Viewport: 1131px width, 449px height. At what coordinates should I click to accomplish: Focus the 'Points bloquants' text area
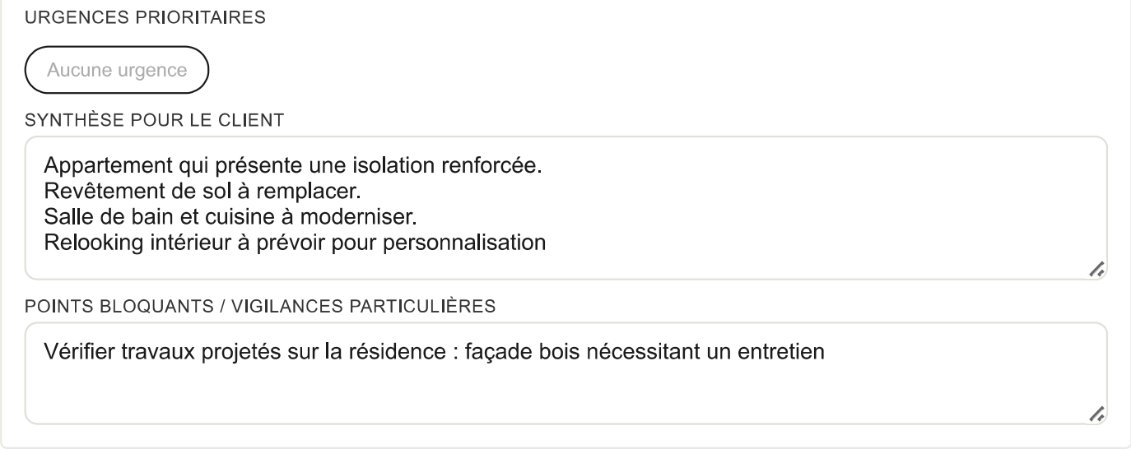(566, 373)
